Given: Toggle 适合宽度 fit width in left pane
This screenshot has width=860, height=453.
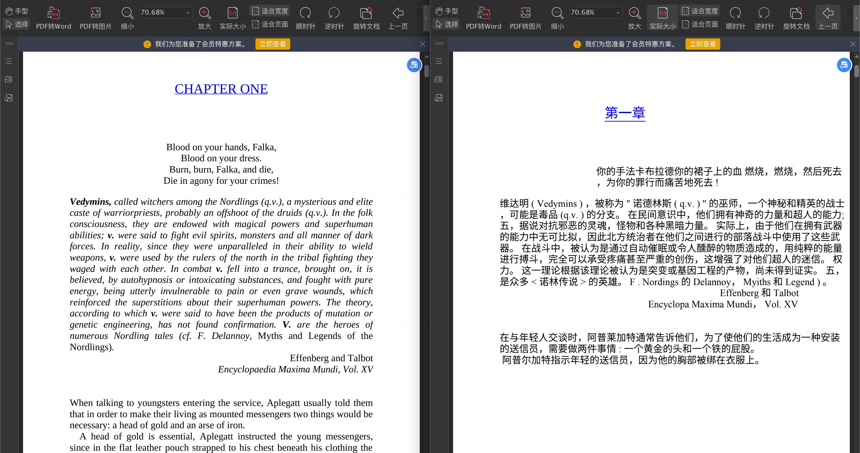Looking at the screenshot, I should coord(270,11).
